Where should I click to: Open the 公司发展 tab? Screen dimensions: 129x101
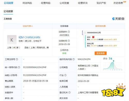click(64, 3)
